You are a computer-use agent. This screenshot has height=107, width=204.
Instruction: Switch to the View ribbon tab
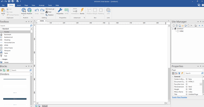pos(33,5)
